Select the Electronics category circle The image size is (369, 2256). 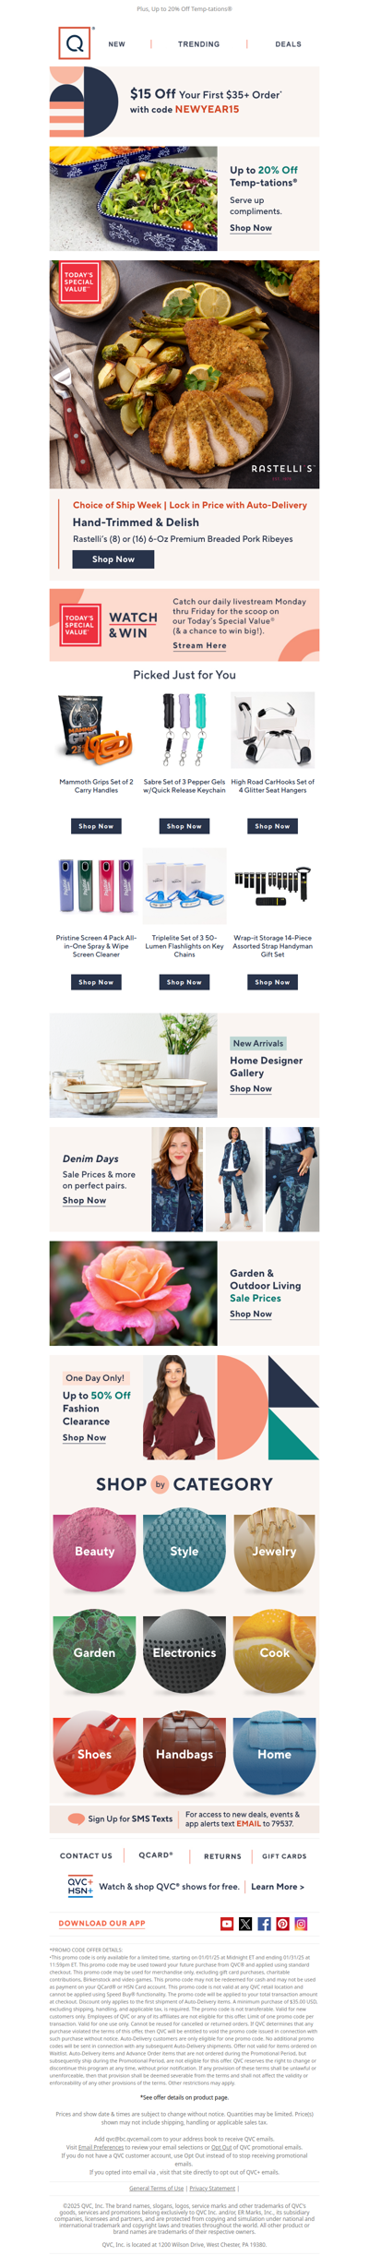pos(184,1651)
